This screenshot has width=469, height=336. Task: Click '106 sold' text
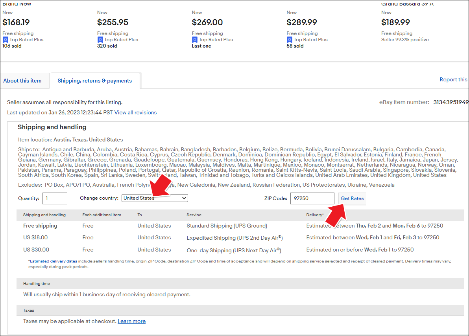click(12, 46)
